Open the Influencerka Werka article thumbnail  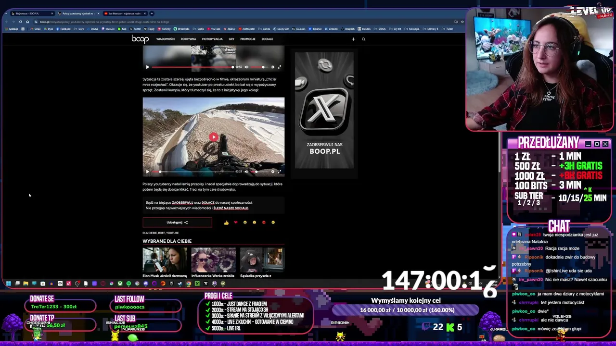[213, 260]
